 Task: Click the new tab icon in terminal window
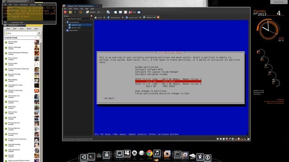click(x=5, y=22)
